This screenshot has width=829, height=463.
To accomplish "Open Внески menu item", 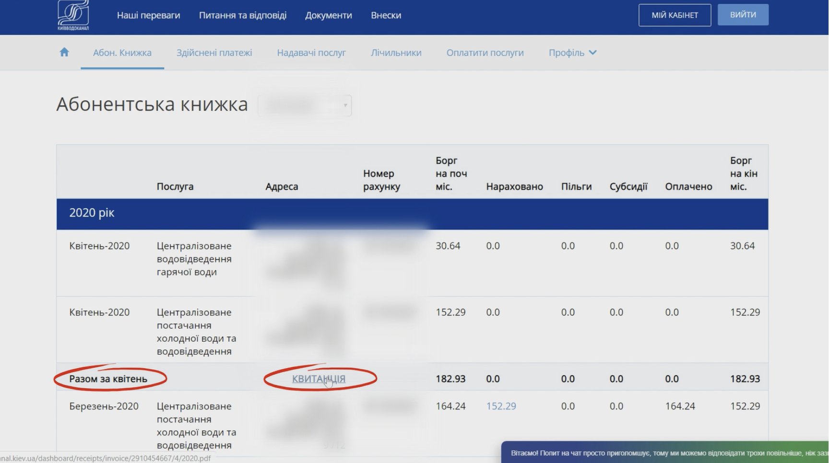I will [x=386, y=15].
